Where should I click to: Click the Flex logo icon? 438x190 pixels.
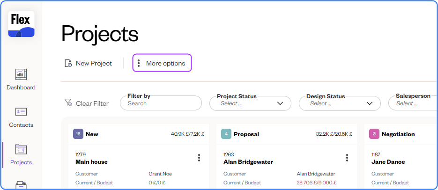pyautogui.click(x=21, y=24)
